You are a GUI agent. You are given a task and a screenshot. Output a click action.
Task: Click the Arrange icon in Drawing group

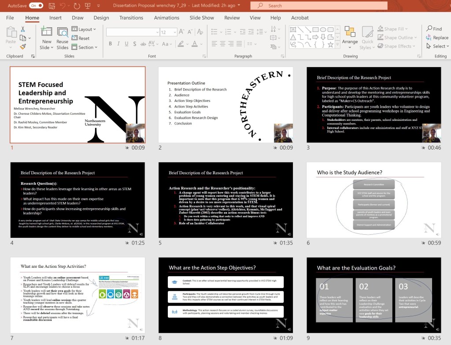click(x=350, y=37)
